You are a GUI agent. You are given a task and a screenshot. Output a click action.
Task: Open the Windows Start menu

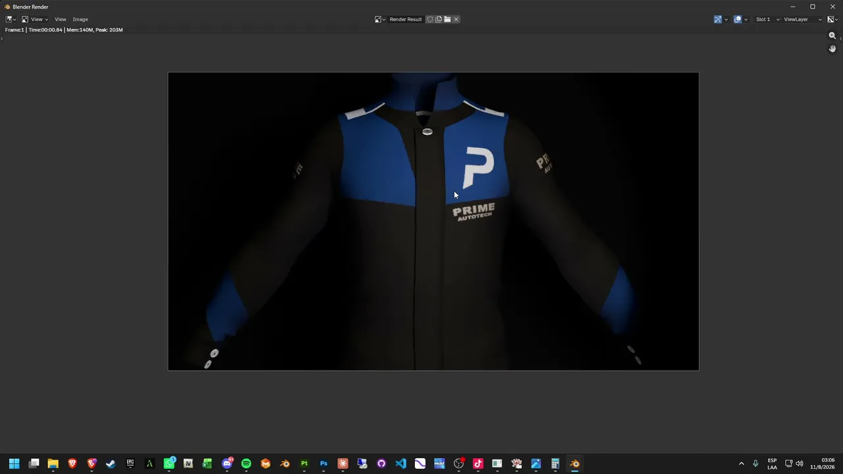pos(14,463)
